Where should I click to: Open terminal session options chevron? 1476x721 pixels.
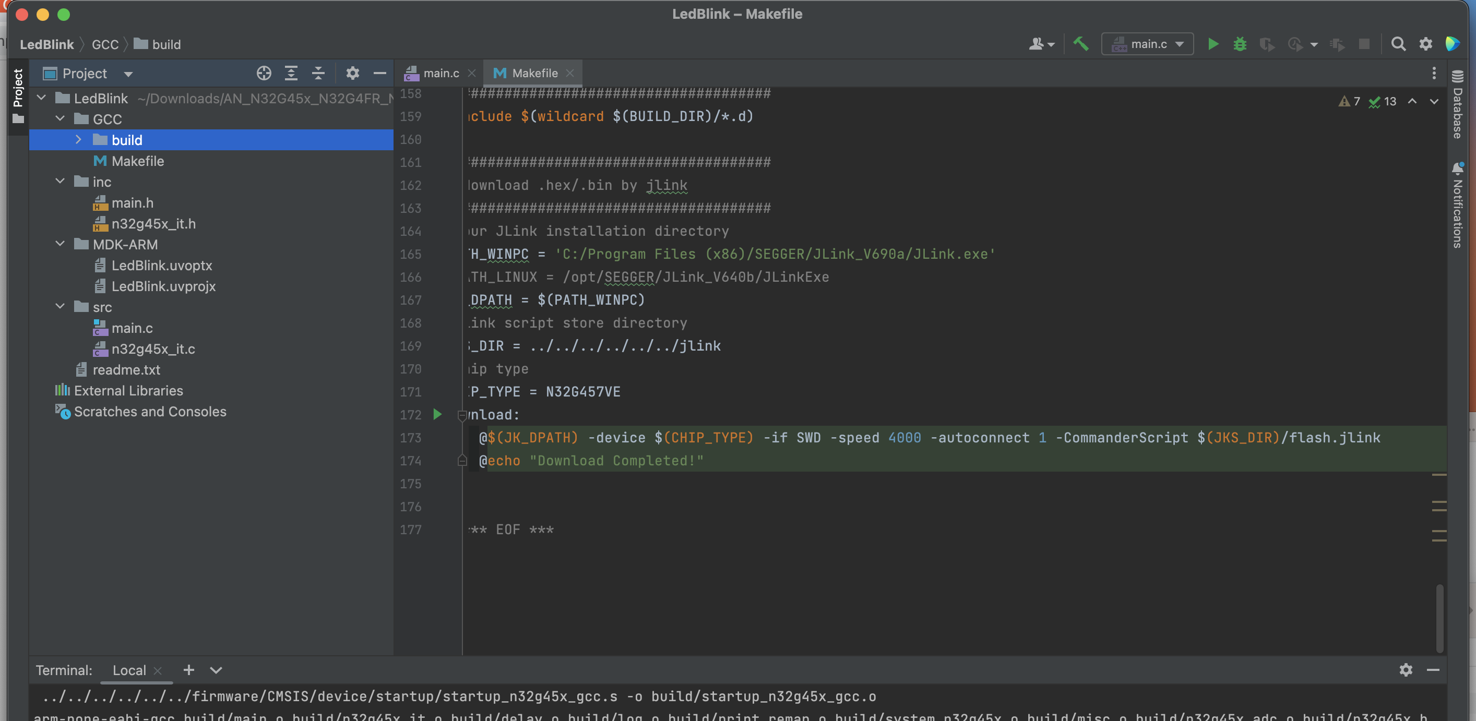[x=216, y=670]
